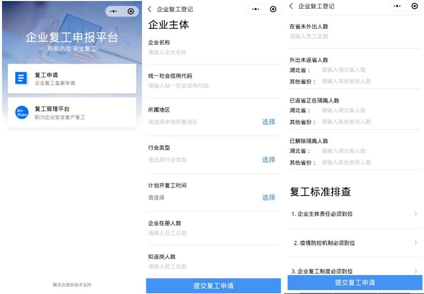The image size is (424, 294).
Task: Open the 所属地区 选择 picker
Action: point(268,122)
